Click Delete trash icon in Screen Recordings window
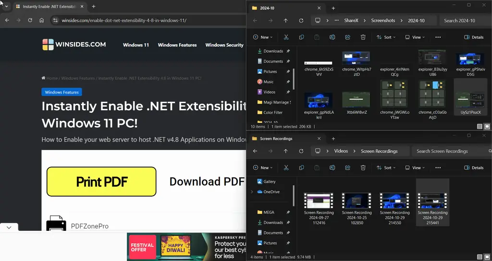Screen dimensions: 492x261 [363, 167]
